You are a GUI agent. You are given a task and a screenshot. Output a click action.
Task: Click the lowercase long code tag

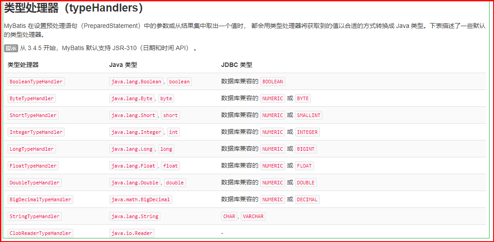coord(166,149)
